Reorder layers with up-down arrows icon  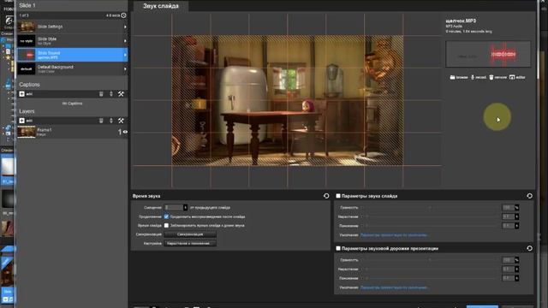point(111,121)
